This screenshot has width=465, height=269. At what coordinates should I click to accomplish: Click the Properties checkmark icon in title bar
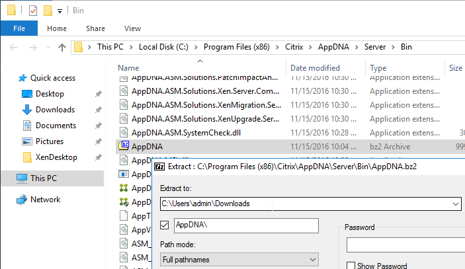point(33,11)
